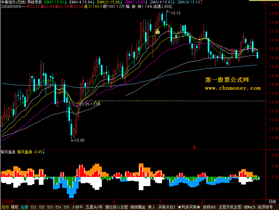The image size is (279, 210).
Task: Click the 收22.50 closing price text
Action: click(76, 7)
